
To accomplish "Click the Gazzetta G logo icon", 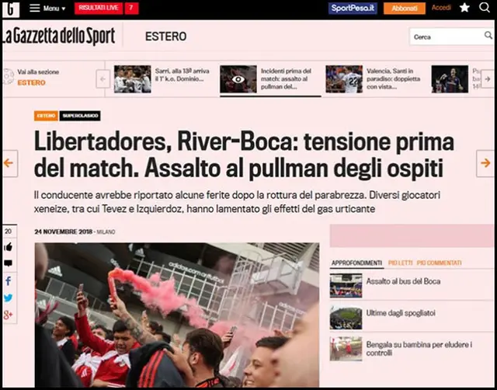I will [x=11, y=9].
